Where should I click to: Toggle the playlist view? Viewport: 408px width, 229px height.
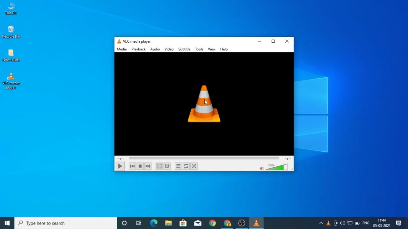click(x=178, y=166)
